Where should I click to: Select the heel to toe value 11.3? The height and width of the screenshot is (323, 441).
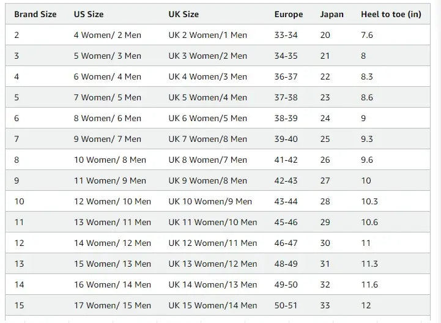[x=369, y=264]
